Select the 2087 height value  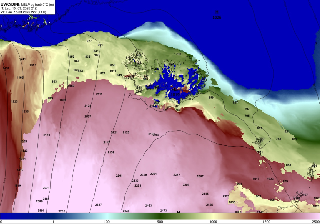[200, 176]
